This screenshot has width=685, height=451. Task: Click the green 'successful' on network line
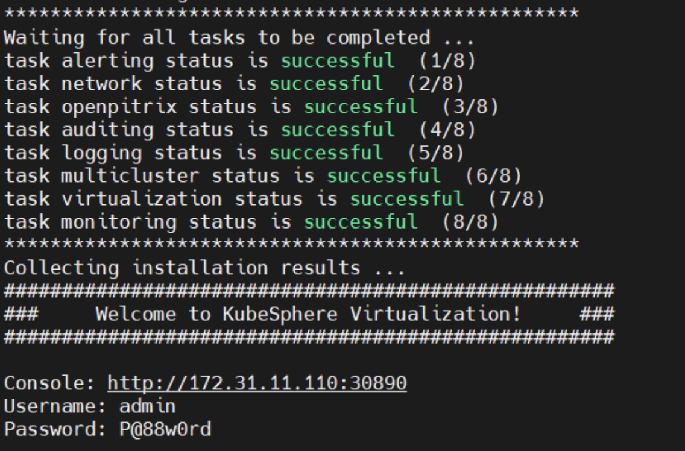(x=326, y=83)
